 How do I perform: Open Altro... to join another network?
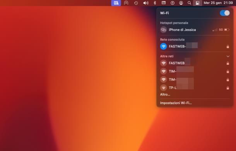pyautogui.click(x=165, y=94)
